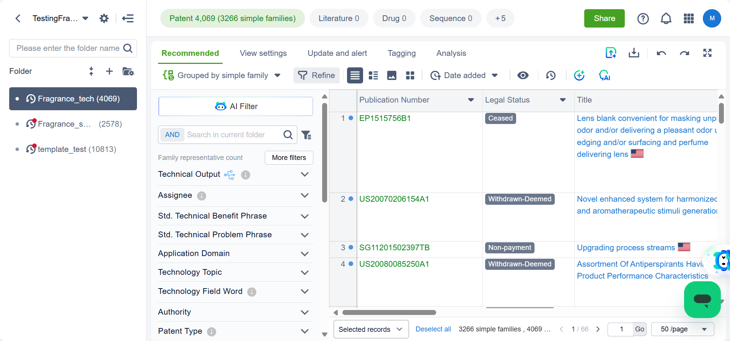Image resolution: width=730 pixels, height=341 pixels.
Task: Open the 50 /page dropdown
Action: pos(682,329)
